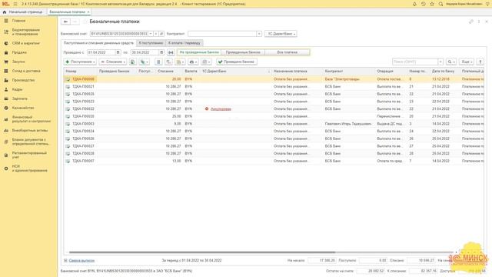This screenshot has height=277, width=492.
Task: Open the Кадры section
Action: (17, 89)
